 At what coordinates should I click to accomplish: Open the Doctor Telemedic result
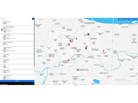17,77
